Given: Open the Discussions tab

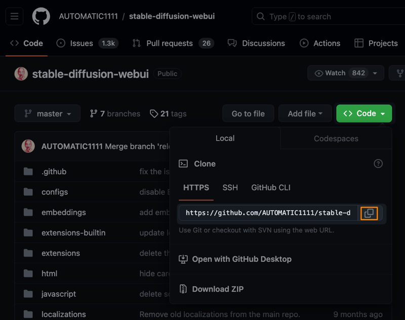Looking at the screenshot, I should point(256,43).
